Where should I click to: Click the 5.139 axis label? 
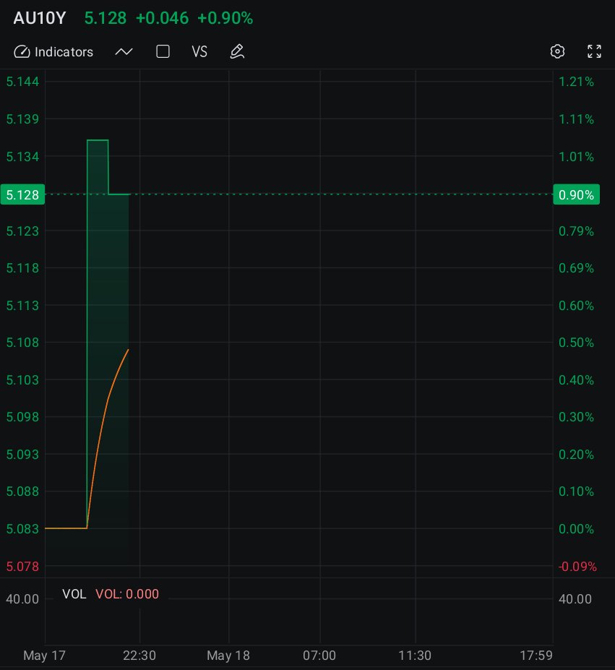(x=22, y=119)
